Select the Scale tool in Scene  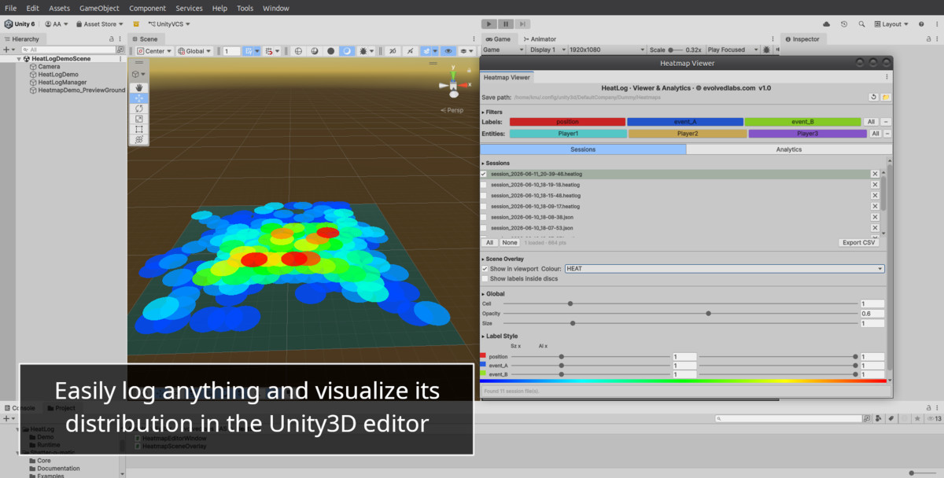(138, 119)
